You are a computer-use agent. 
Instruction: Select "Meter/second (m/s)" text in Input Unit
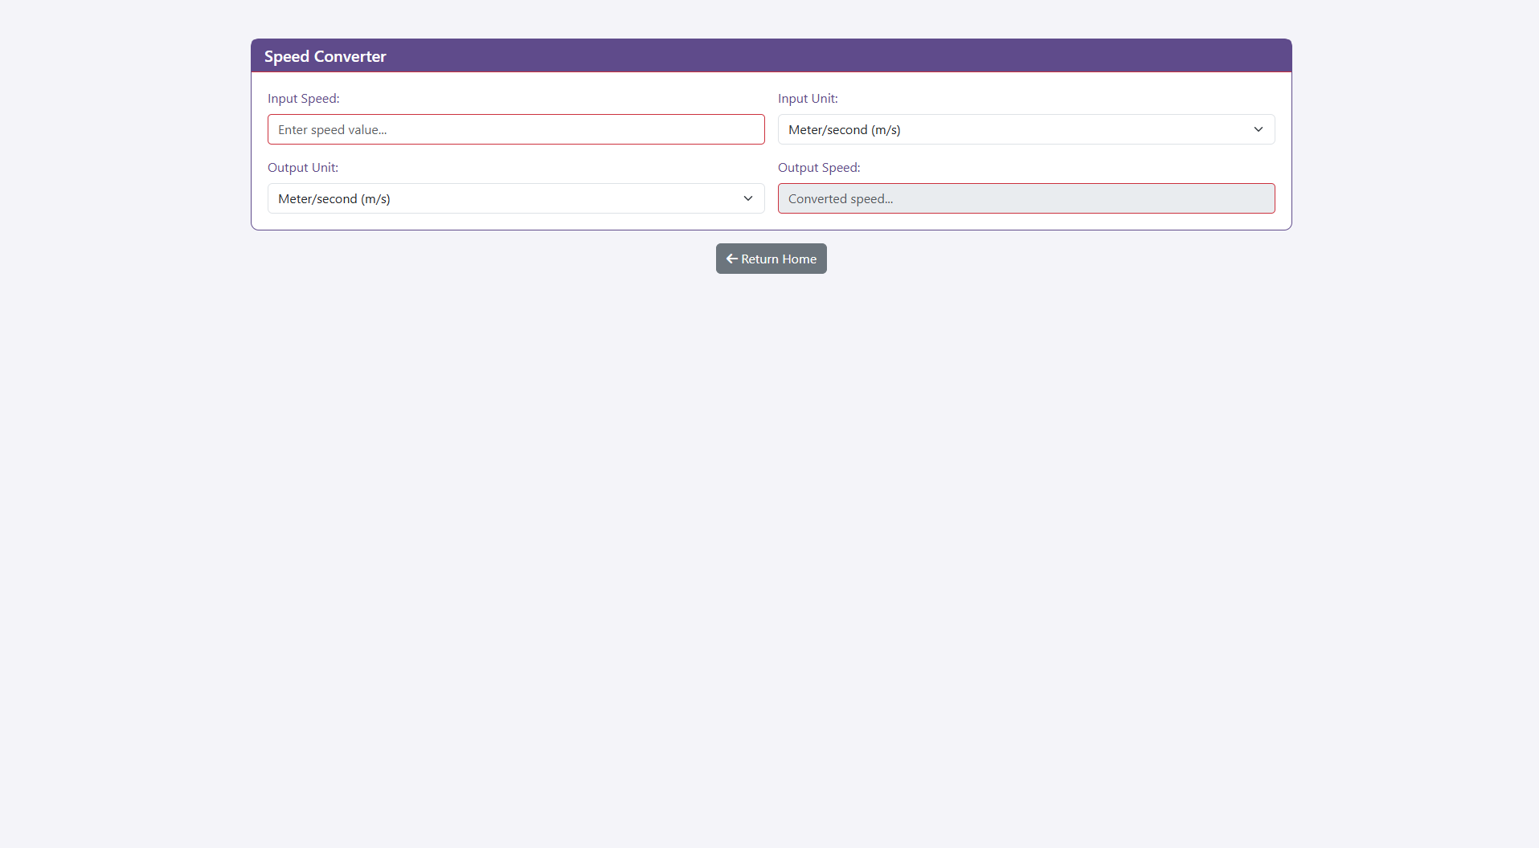point(844,129)
